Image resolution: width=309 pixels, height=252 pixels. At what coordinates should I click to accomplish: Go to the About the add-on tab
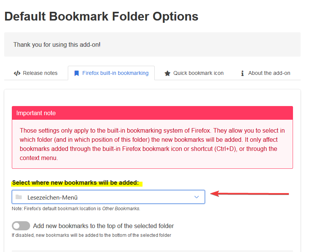coord(265,73)
